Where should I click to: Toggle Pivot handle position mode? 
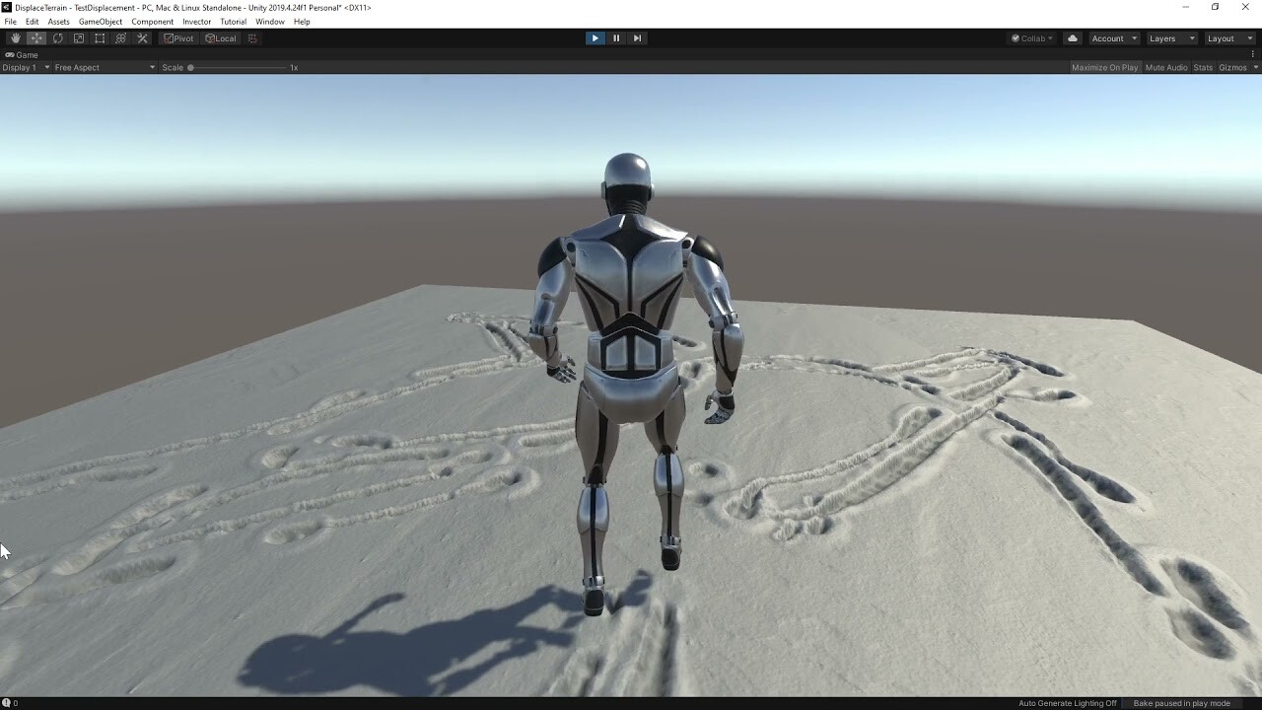tap(177, 37)
